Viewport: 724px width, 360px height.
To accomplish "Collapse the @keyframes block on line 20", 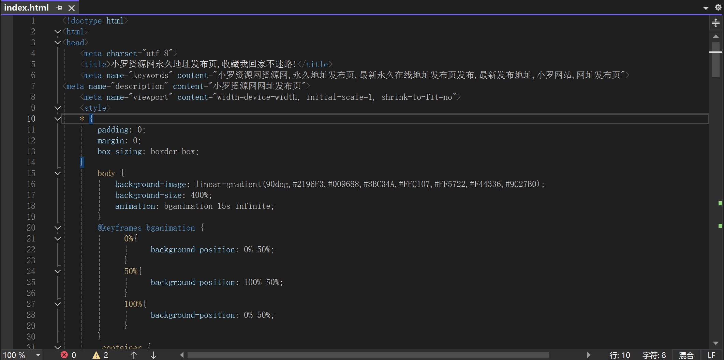I will 58,228.
